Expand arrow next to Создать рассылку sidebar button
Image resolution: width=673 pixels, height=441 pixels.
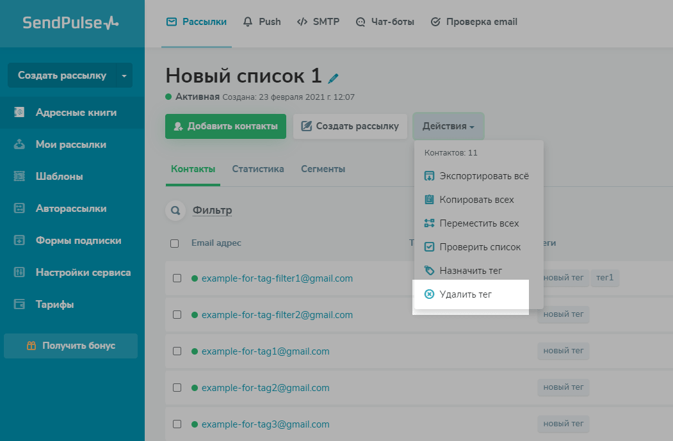[124, 76]
